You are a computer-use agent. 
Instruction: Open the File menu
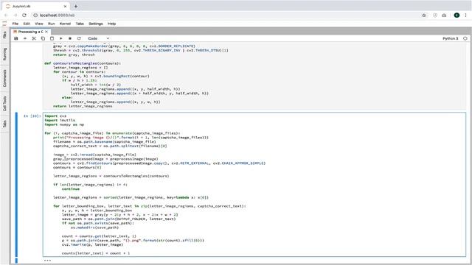coord(15,24)
